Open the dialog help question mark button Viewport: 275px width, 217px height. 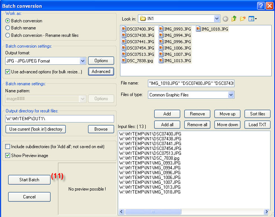(261, 6)
